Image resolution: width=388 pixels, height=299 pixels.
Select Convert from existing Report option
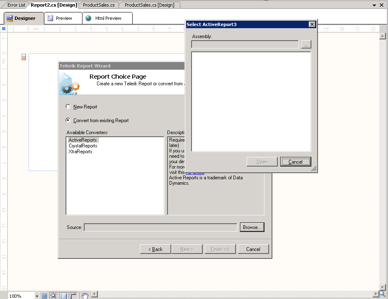click(x=68, y=120)
